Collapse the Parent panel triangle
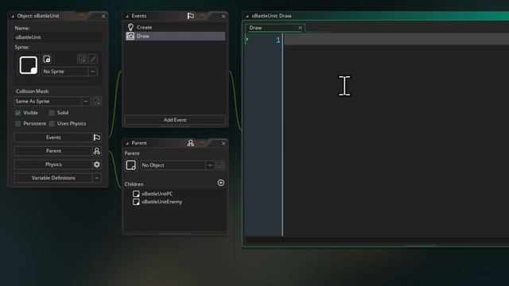The image size is (509, 286). click(x=127, y=143)
